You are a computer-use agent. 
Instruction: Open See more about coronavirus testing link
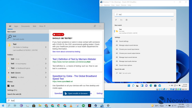66,52
